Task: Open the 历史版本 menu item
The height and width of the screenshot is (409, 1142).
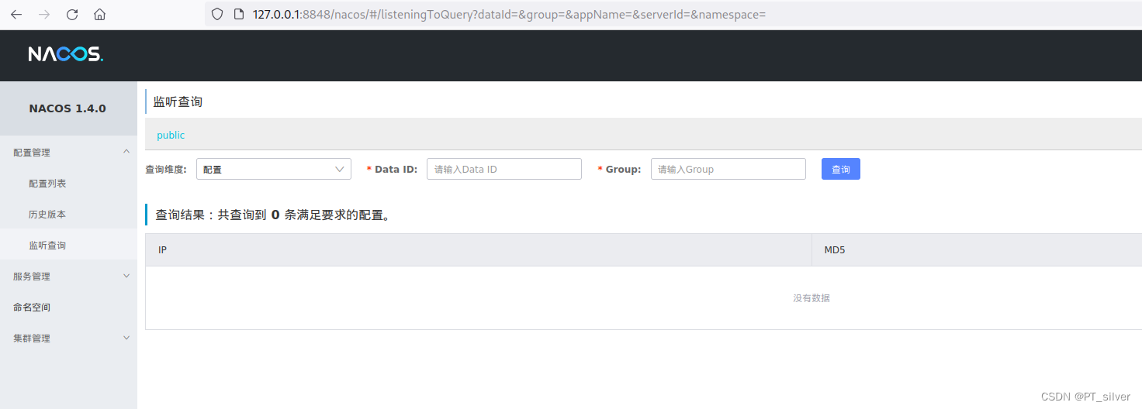Action: 68,215
